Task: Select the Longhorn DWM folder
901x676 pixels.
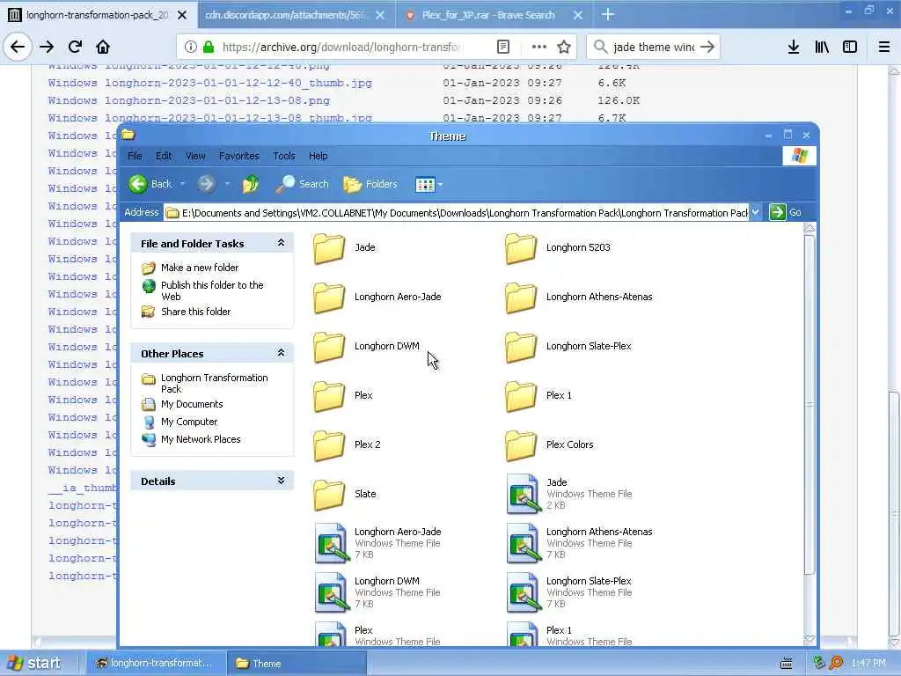Action: (x=366, y=347)
